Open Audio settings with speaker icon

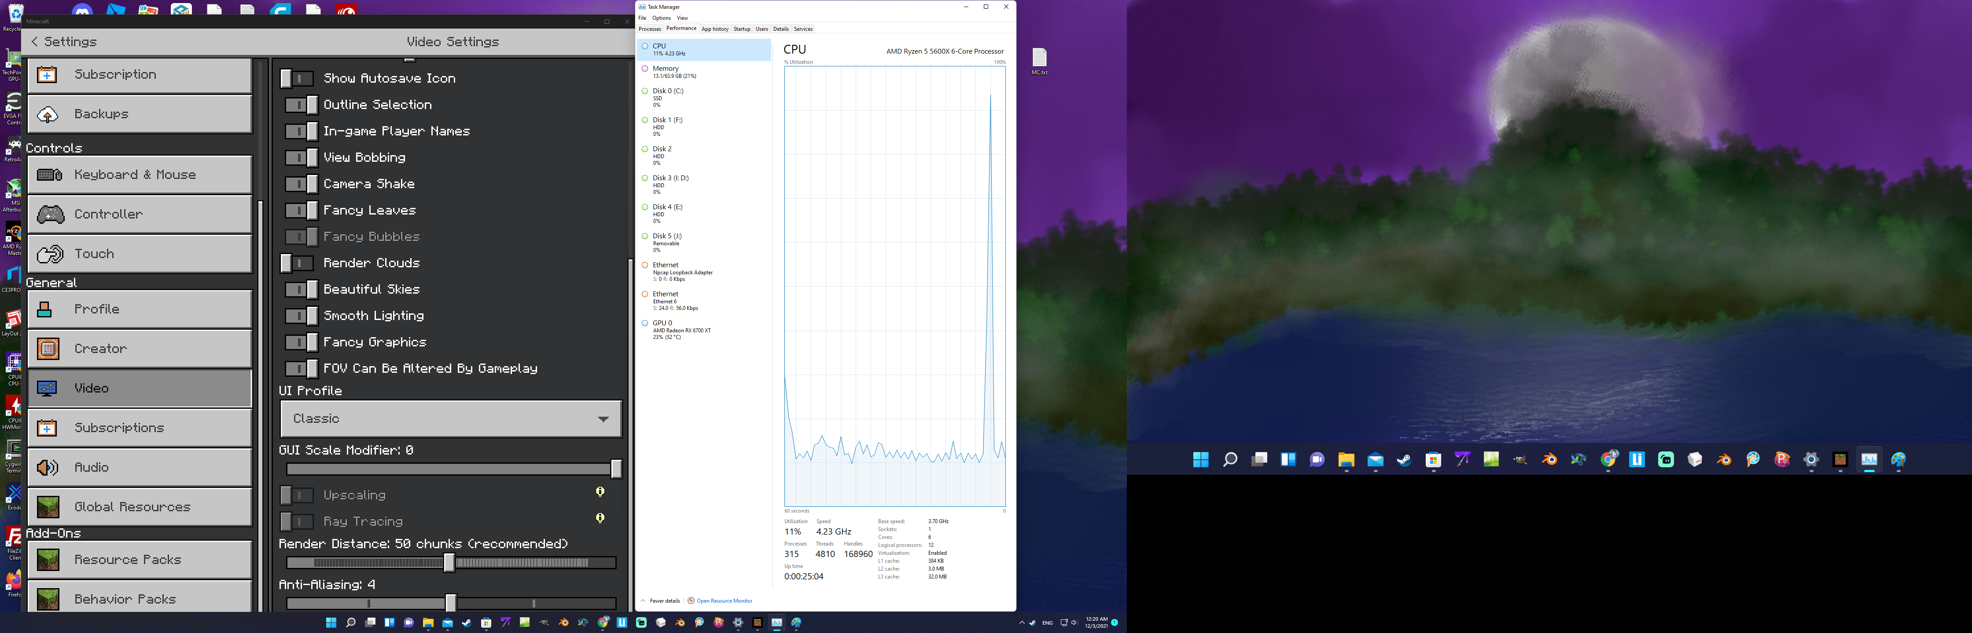[140, 467]
